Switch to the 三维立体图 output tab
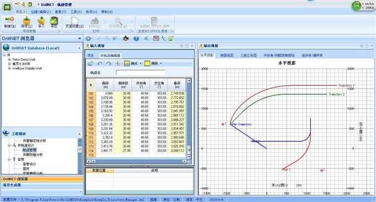This screenshot has height=202, width=376. pos(249,55)
